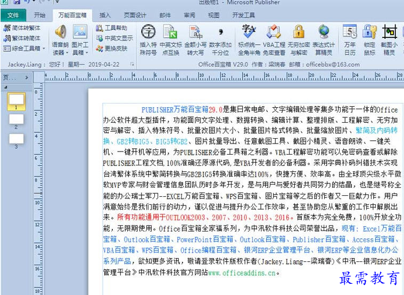Click the ribbon group dialog launcher
This screenshot has width=404, height=295.
[132, 64]
